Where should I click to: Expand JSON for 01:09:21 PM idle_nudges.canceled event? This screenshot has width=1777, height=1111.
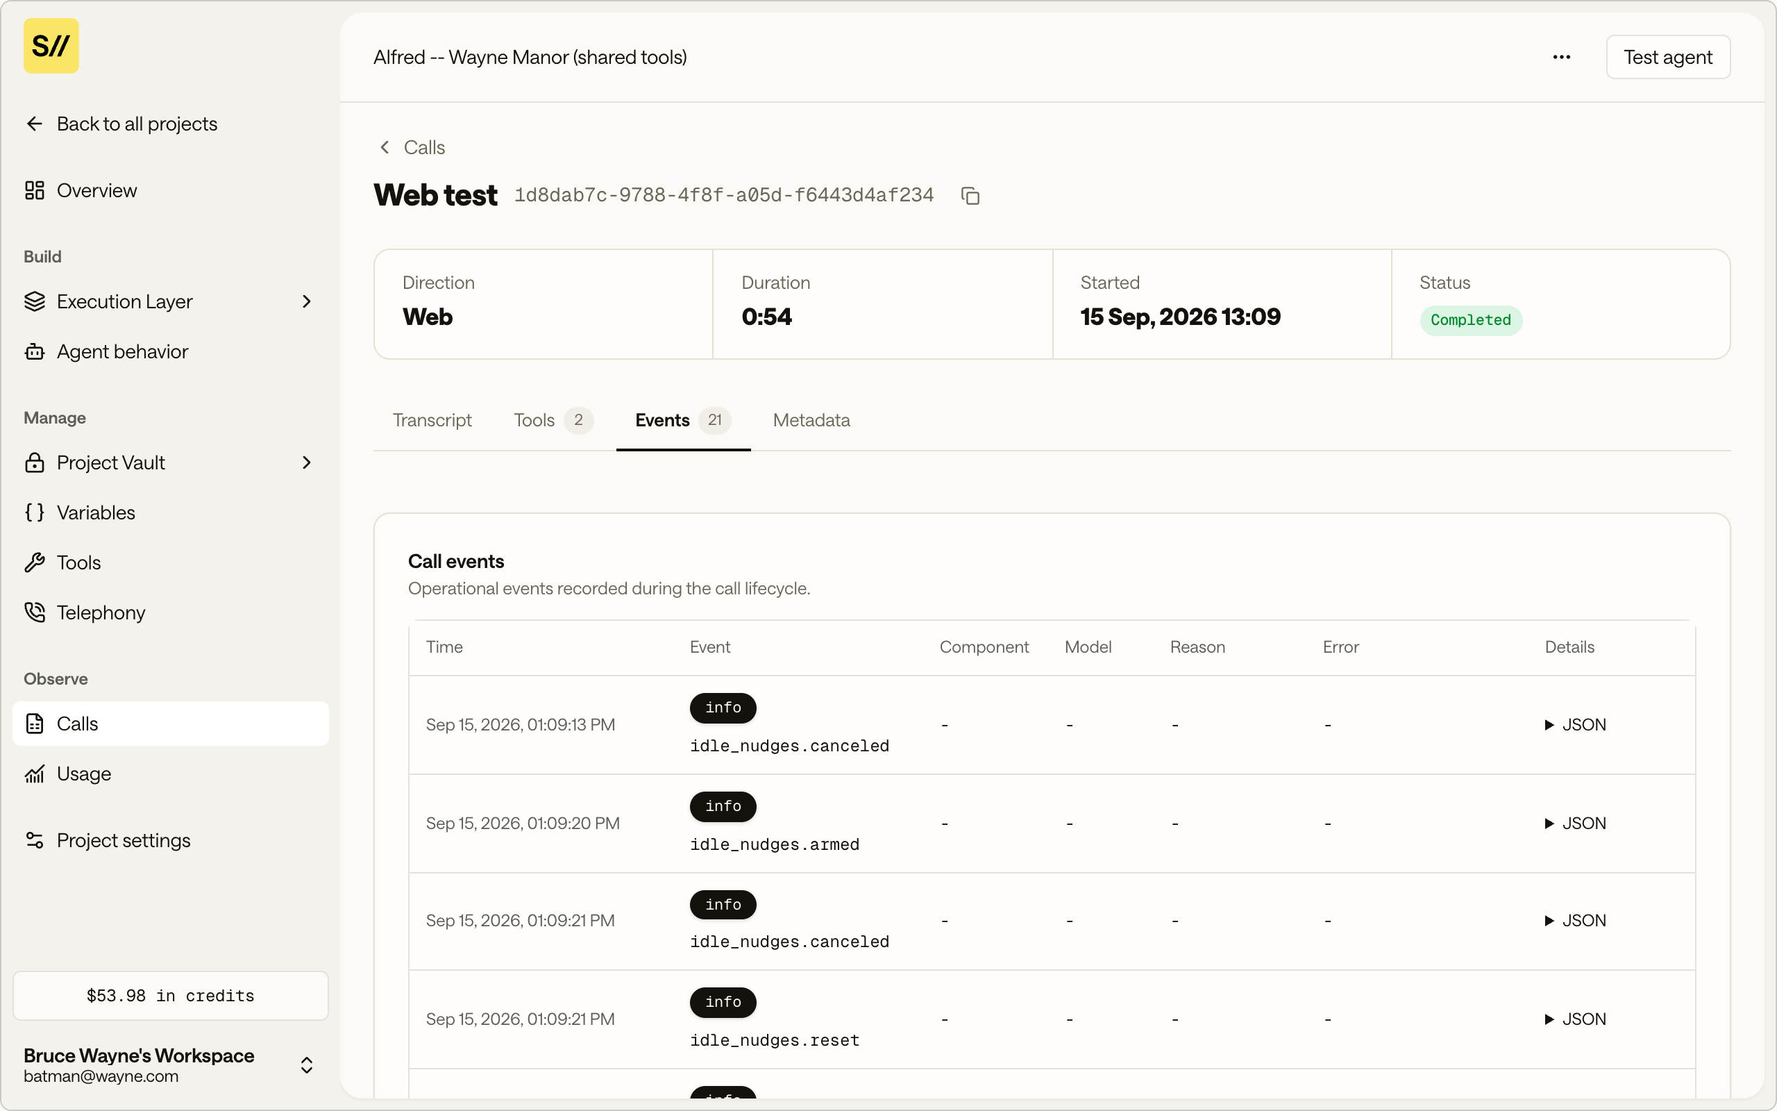(x=1575, y=920)
